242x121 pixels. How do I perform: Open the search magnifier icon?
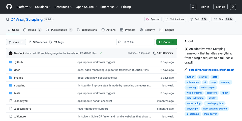click(x=193, y=7)
